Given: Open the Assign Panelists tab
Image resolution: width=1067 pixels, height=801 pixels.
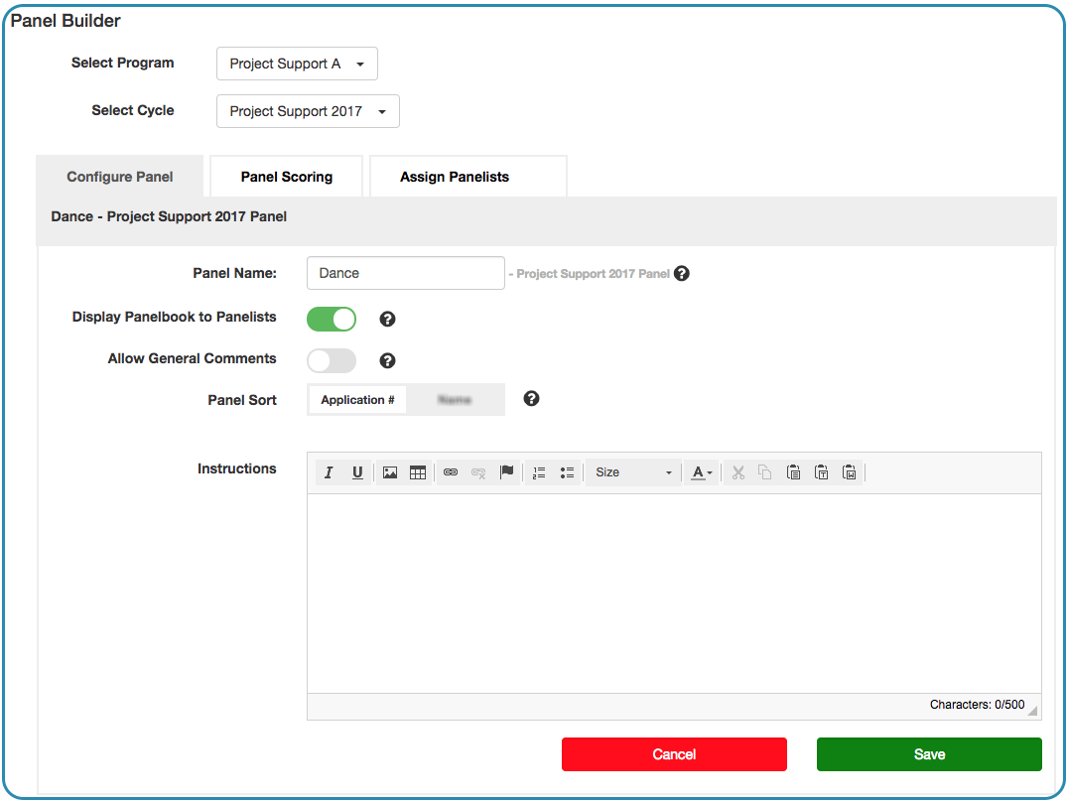Looking at the screenshot, I should tap(455, 177).
